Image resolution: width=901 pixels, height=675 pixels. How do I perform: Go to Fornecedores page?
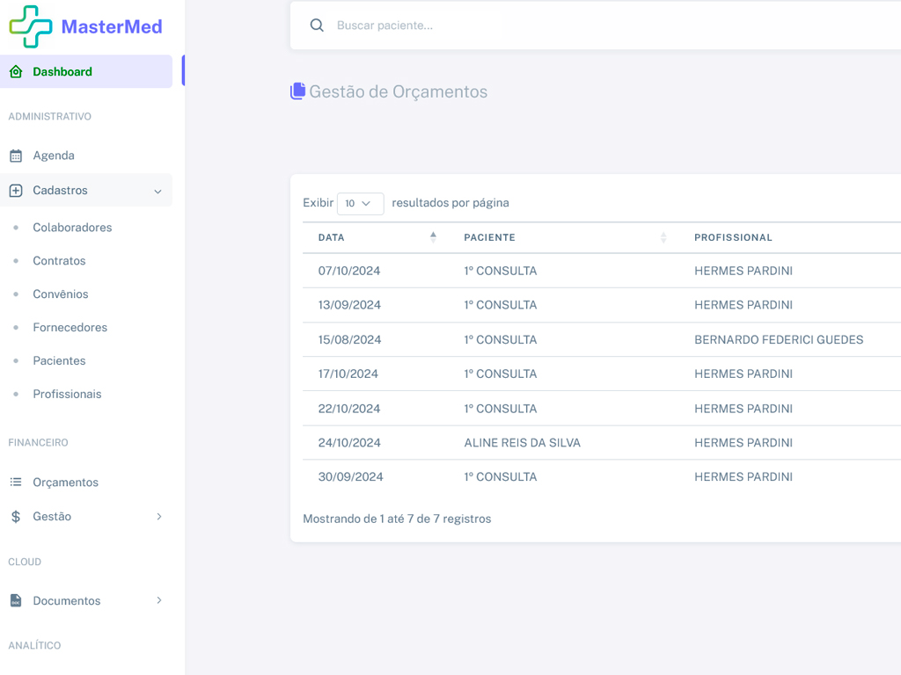click(x=70, y=328)
